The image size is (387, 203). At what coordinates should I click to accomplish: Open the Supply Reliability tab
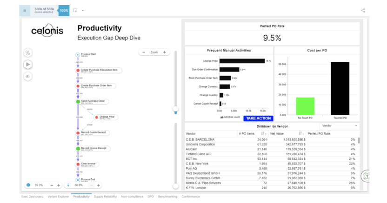pyautogui.click(x=105, y=196)
